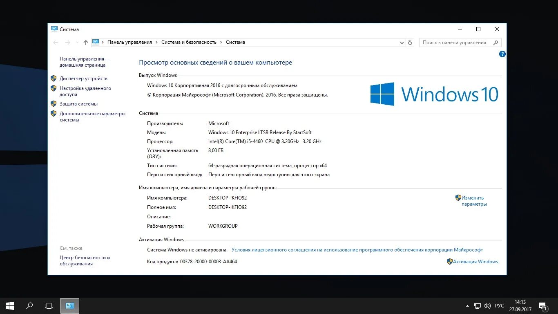
Task: Click the Система window title icon
Action: (54, 29)
